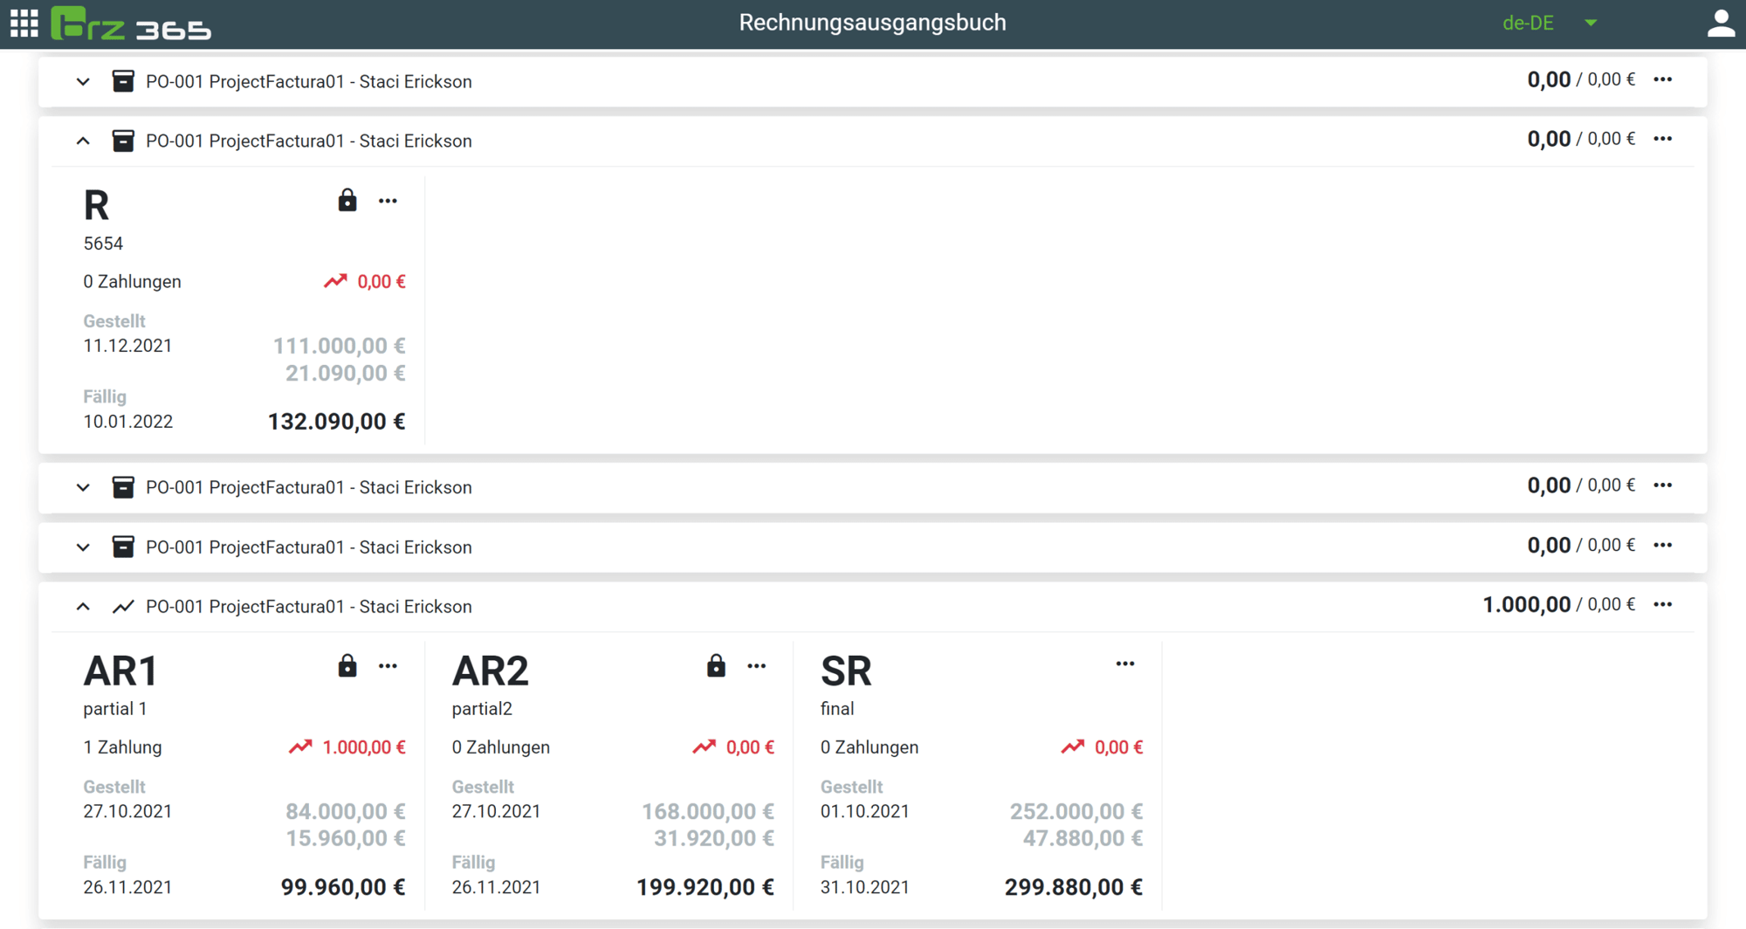1746x929 pixels.
Task: Collapse the fifth PO-001 project with AR1 invoices
Action: [x=83, y=607]
